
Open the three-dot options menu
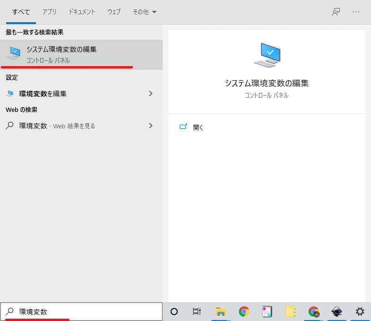point(356,12)
